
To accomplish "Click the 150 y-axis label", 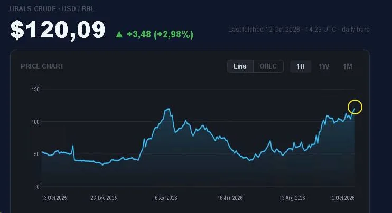I will click(35, 89).
